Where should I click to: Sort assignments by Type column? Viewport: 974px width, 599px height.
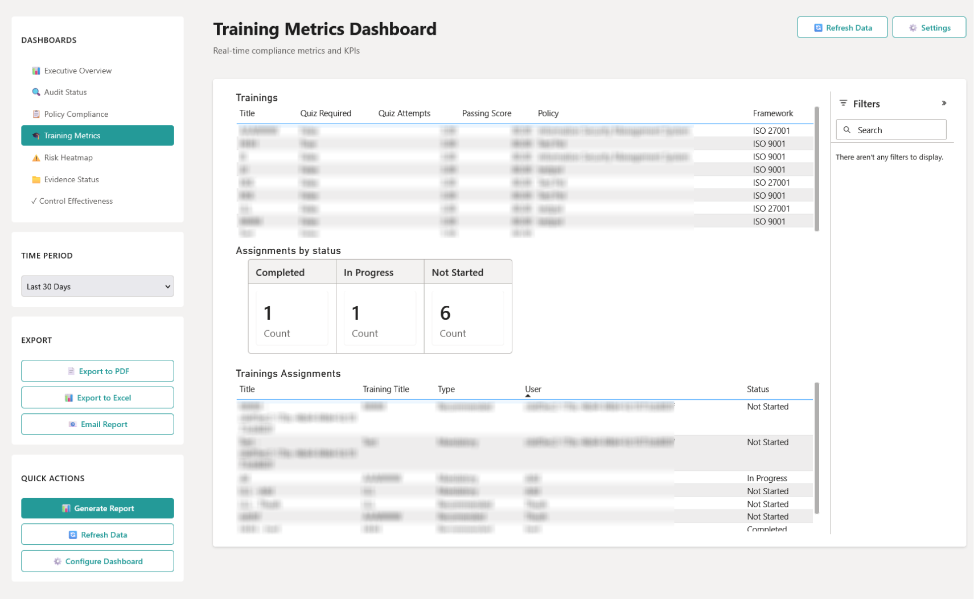[446, 389]
